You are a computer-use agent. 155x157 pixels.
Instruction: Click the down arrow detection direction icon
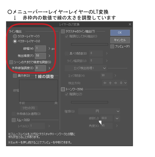(x=121, y=83)
